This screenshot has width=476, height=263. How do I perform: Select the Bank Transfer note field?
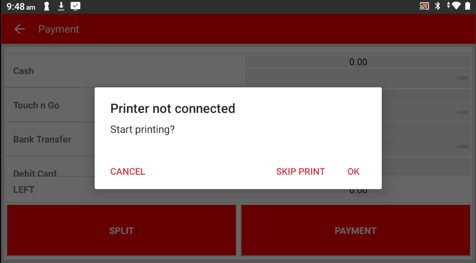[426, 146]
